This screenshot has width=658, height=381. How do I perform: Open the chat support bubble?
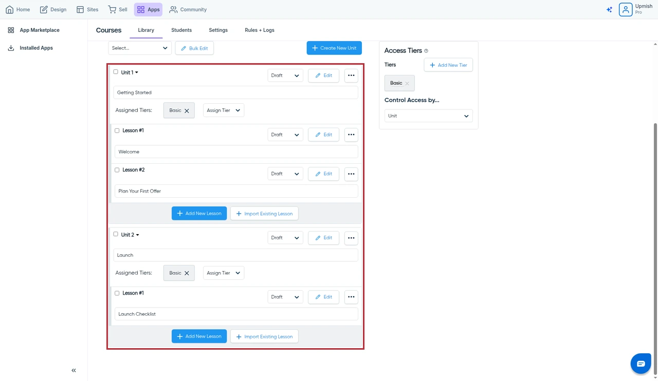click(641, 364)
